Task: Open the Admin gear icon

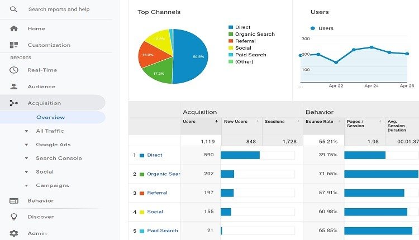Action: [13, 233]
